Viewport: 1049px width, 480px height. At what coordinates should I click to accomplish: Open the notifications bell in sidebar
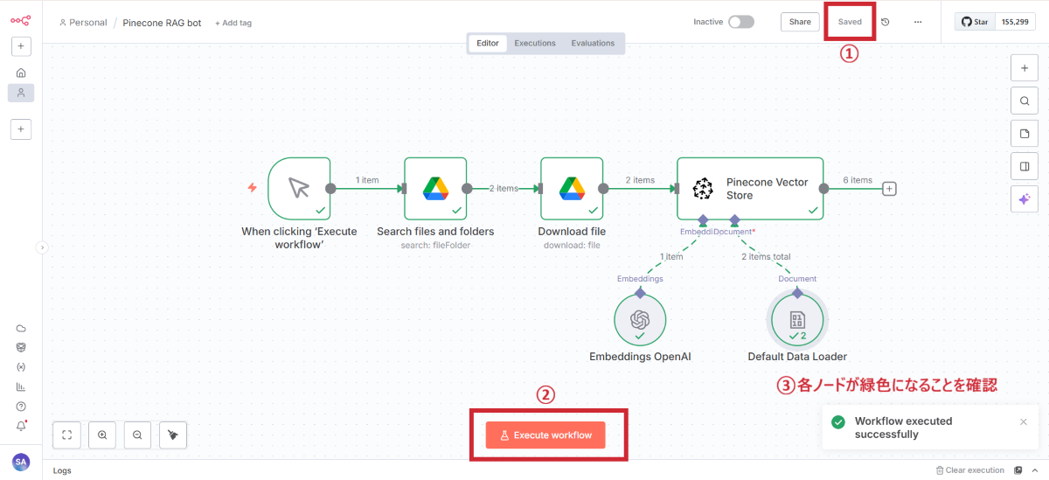coord(21,426)
